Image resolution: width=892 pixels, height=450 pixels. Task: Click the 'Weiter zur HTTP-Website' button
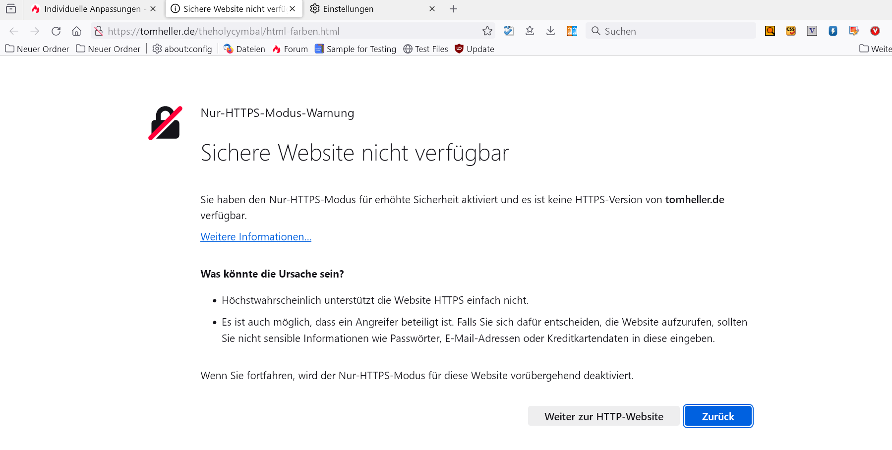[603, 416]
